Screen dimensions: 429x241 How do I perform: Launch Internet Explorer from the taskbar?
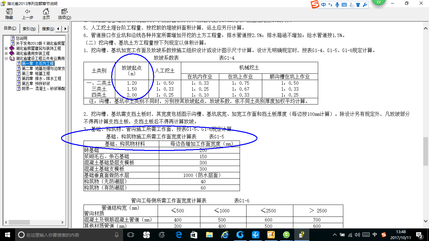225,235
